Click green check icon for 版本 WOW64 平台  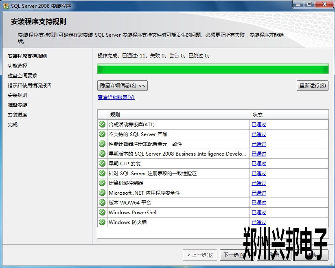102,202
